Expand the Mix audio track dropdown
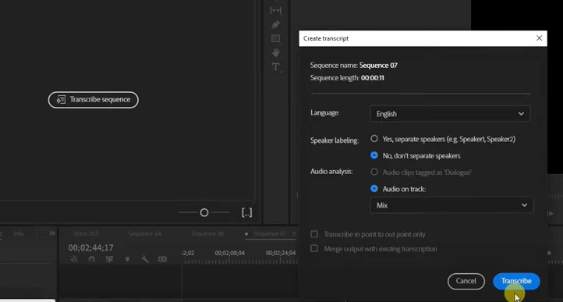Screen dimensions: 563x302 tap(451, 205)
